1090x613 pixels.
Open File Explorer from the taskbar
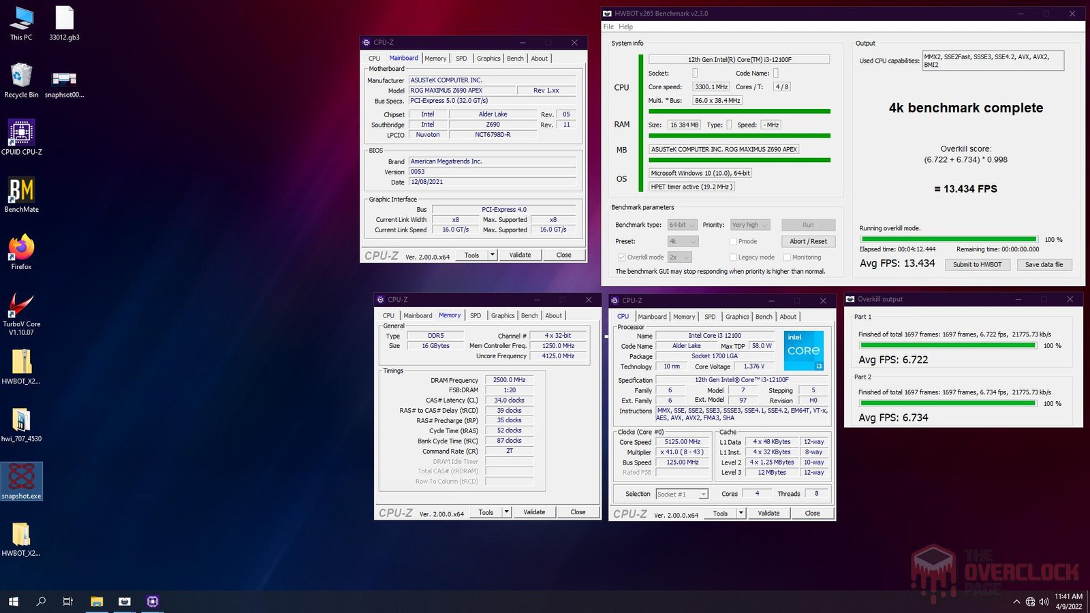coord(97,601)
